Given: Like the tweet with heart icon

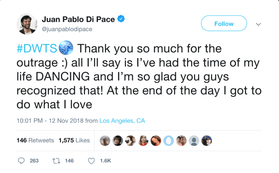Looking at the screenshot, I should tap(91, 161).
